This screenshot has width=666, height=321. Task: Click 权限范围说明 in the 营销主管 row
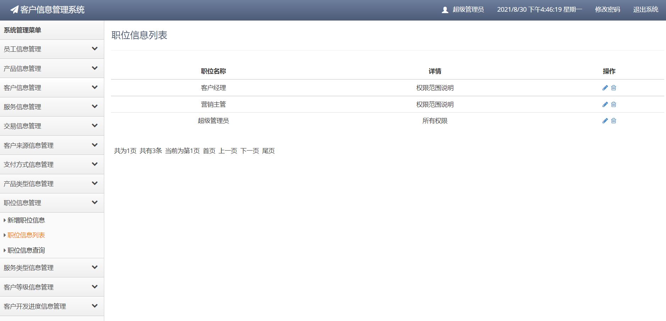[x=435, y=105]
